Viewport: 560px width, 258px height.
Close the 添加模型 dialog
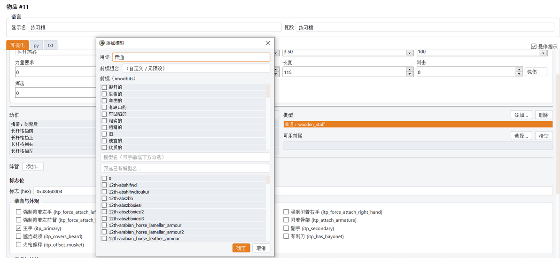[x=268, y=43]
